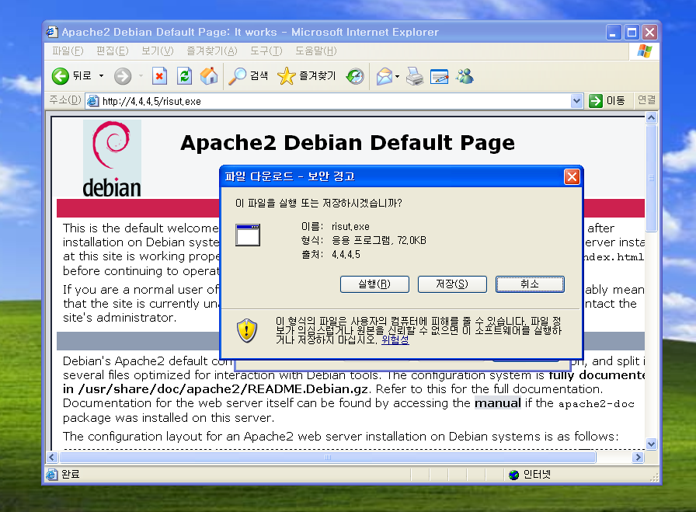Open the 보기(V) menu
The image size is (696, 512).
(x=157, y=51)
